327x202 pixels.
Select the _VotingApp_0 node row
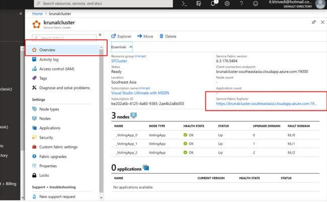[x=215, y=135]
